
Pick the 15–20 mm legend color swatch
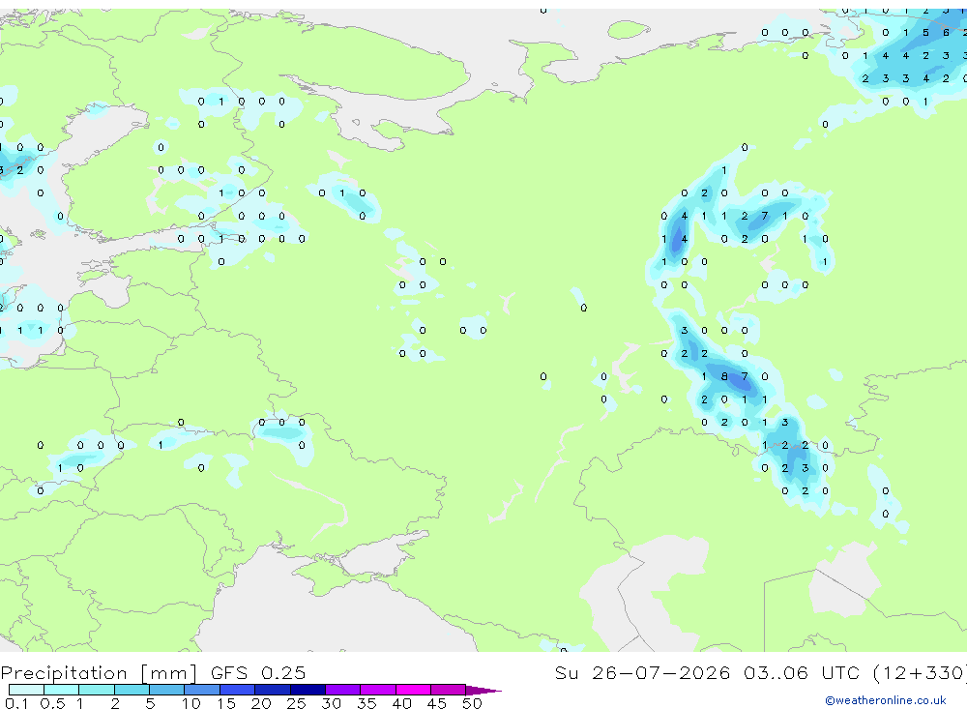click(237, 690)
